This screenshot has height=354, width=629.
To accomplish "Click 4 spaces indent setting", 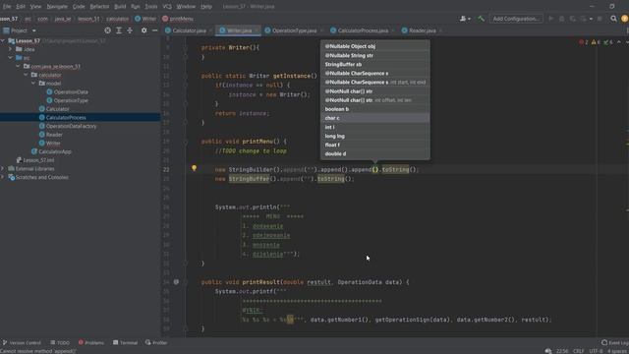I will click(x=618, y=351).
